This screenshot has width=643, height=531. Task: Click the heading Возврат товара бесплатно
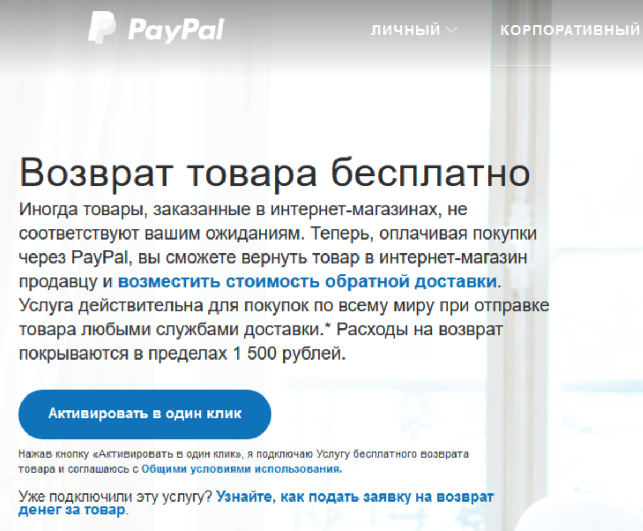click(274, 171)
